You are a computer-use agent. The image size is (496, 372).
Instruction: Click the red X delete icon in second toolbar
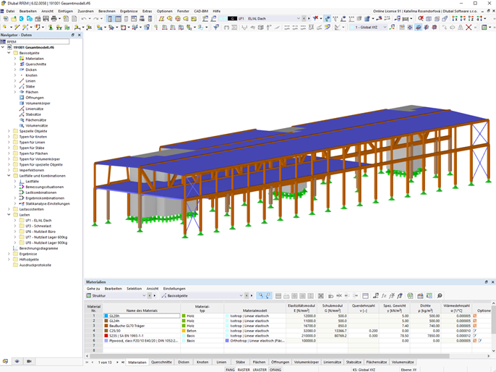click(469, 28)
